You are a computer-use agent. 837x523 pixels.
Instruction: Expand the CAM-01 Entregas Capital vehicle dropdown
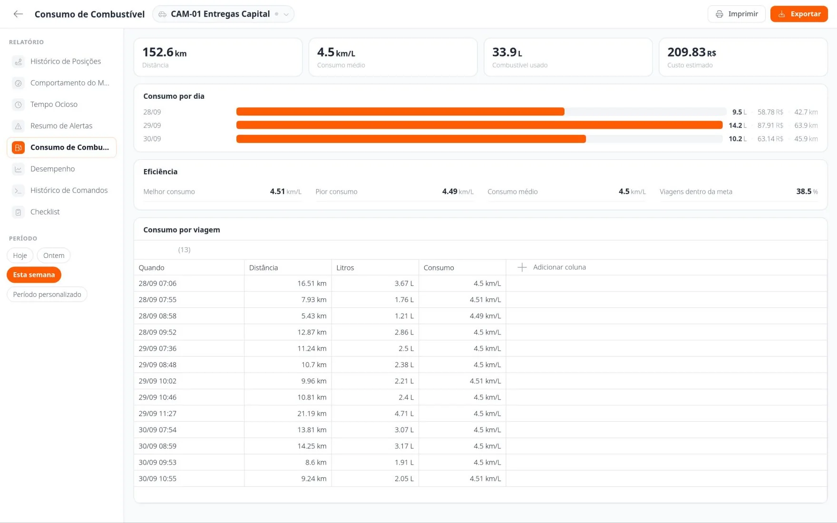click(x=223, y=14)
